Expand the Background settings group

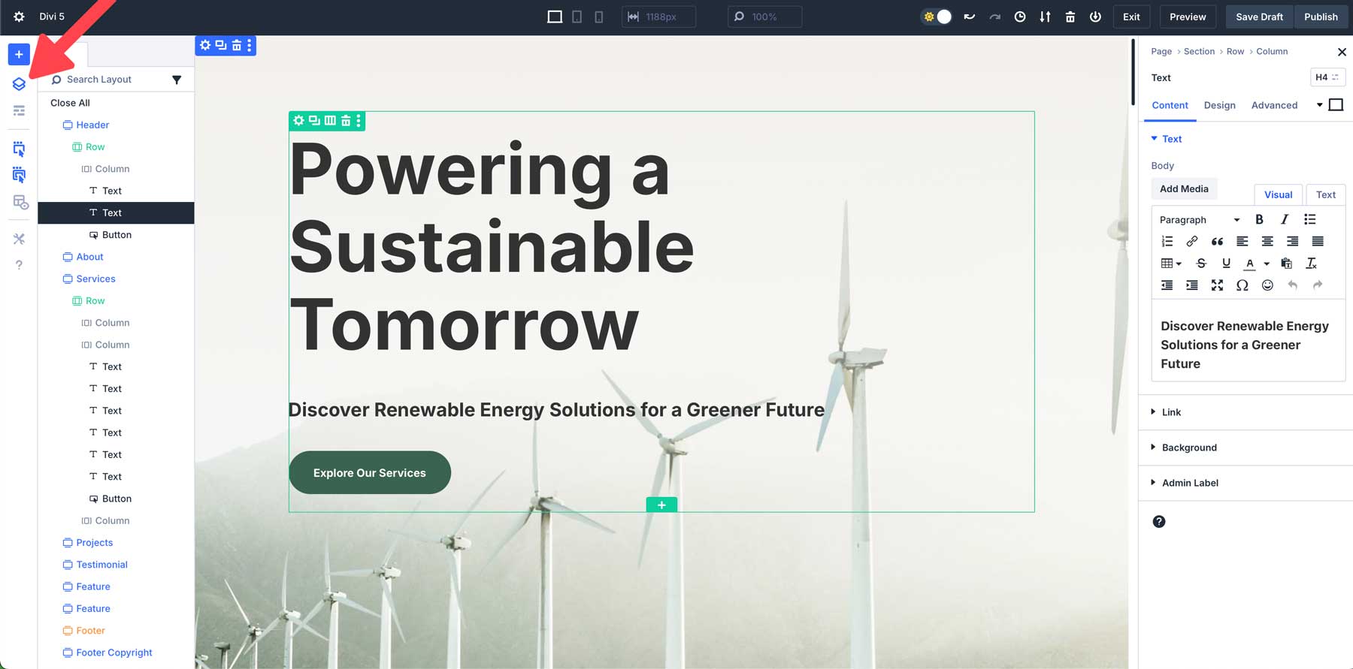(1188, 448)
